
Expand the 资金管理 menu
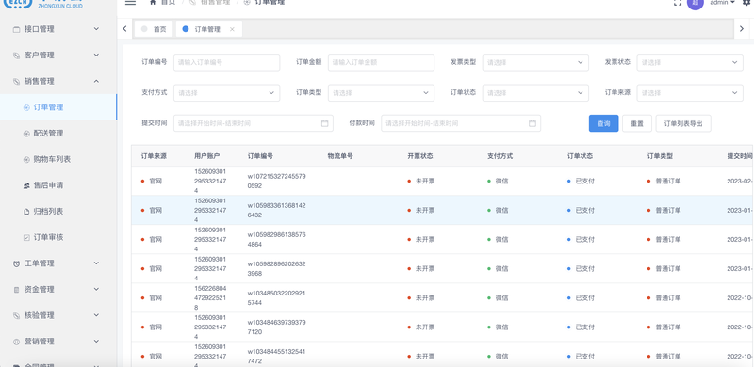coord(96,289)
